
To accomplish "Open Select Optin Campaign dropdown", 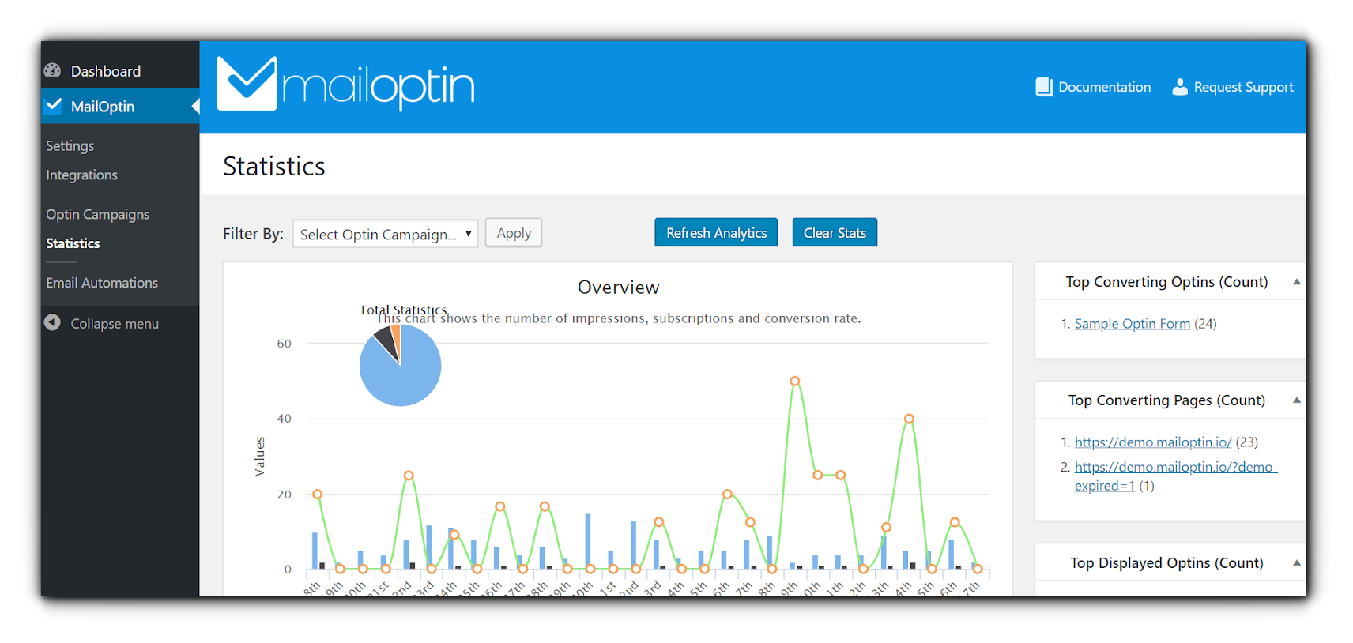I will [386, 234].
